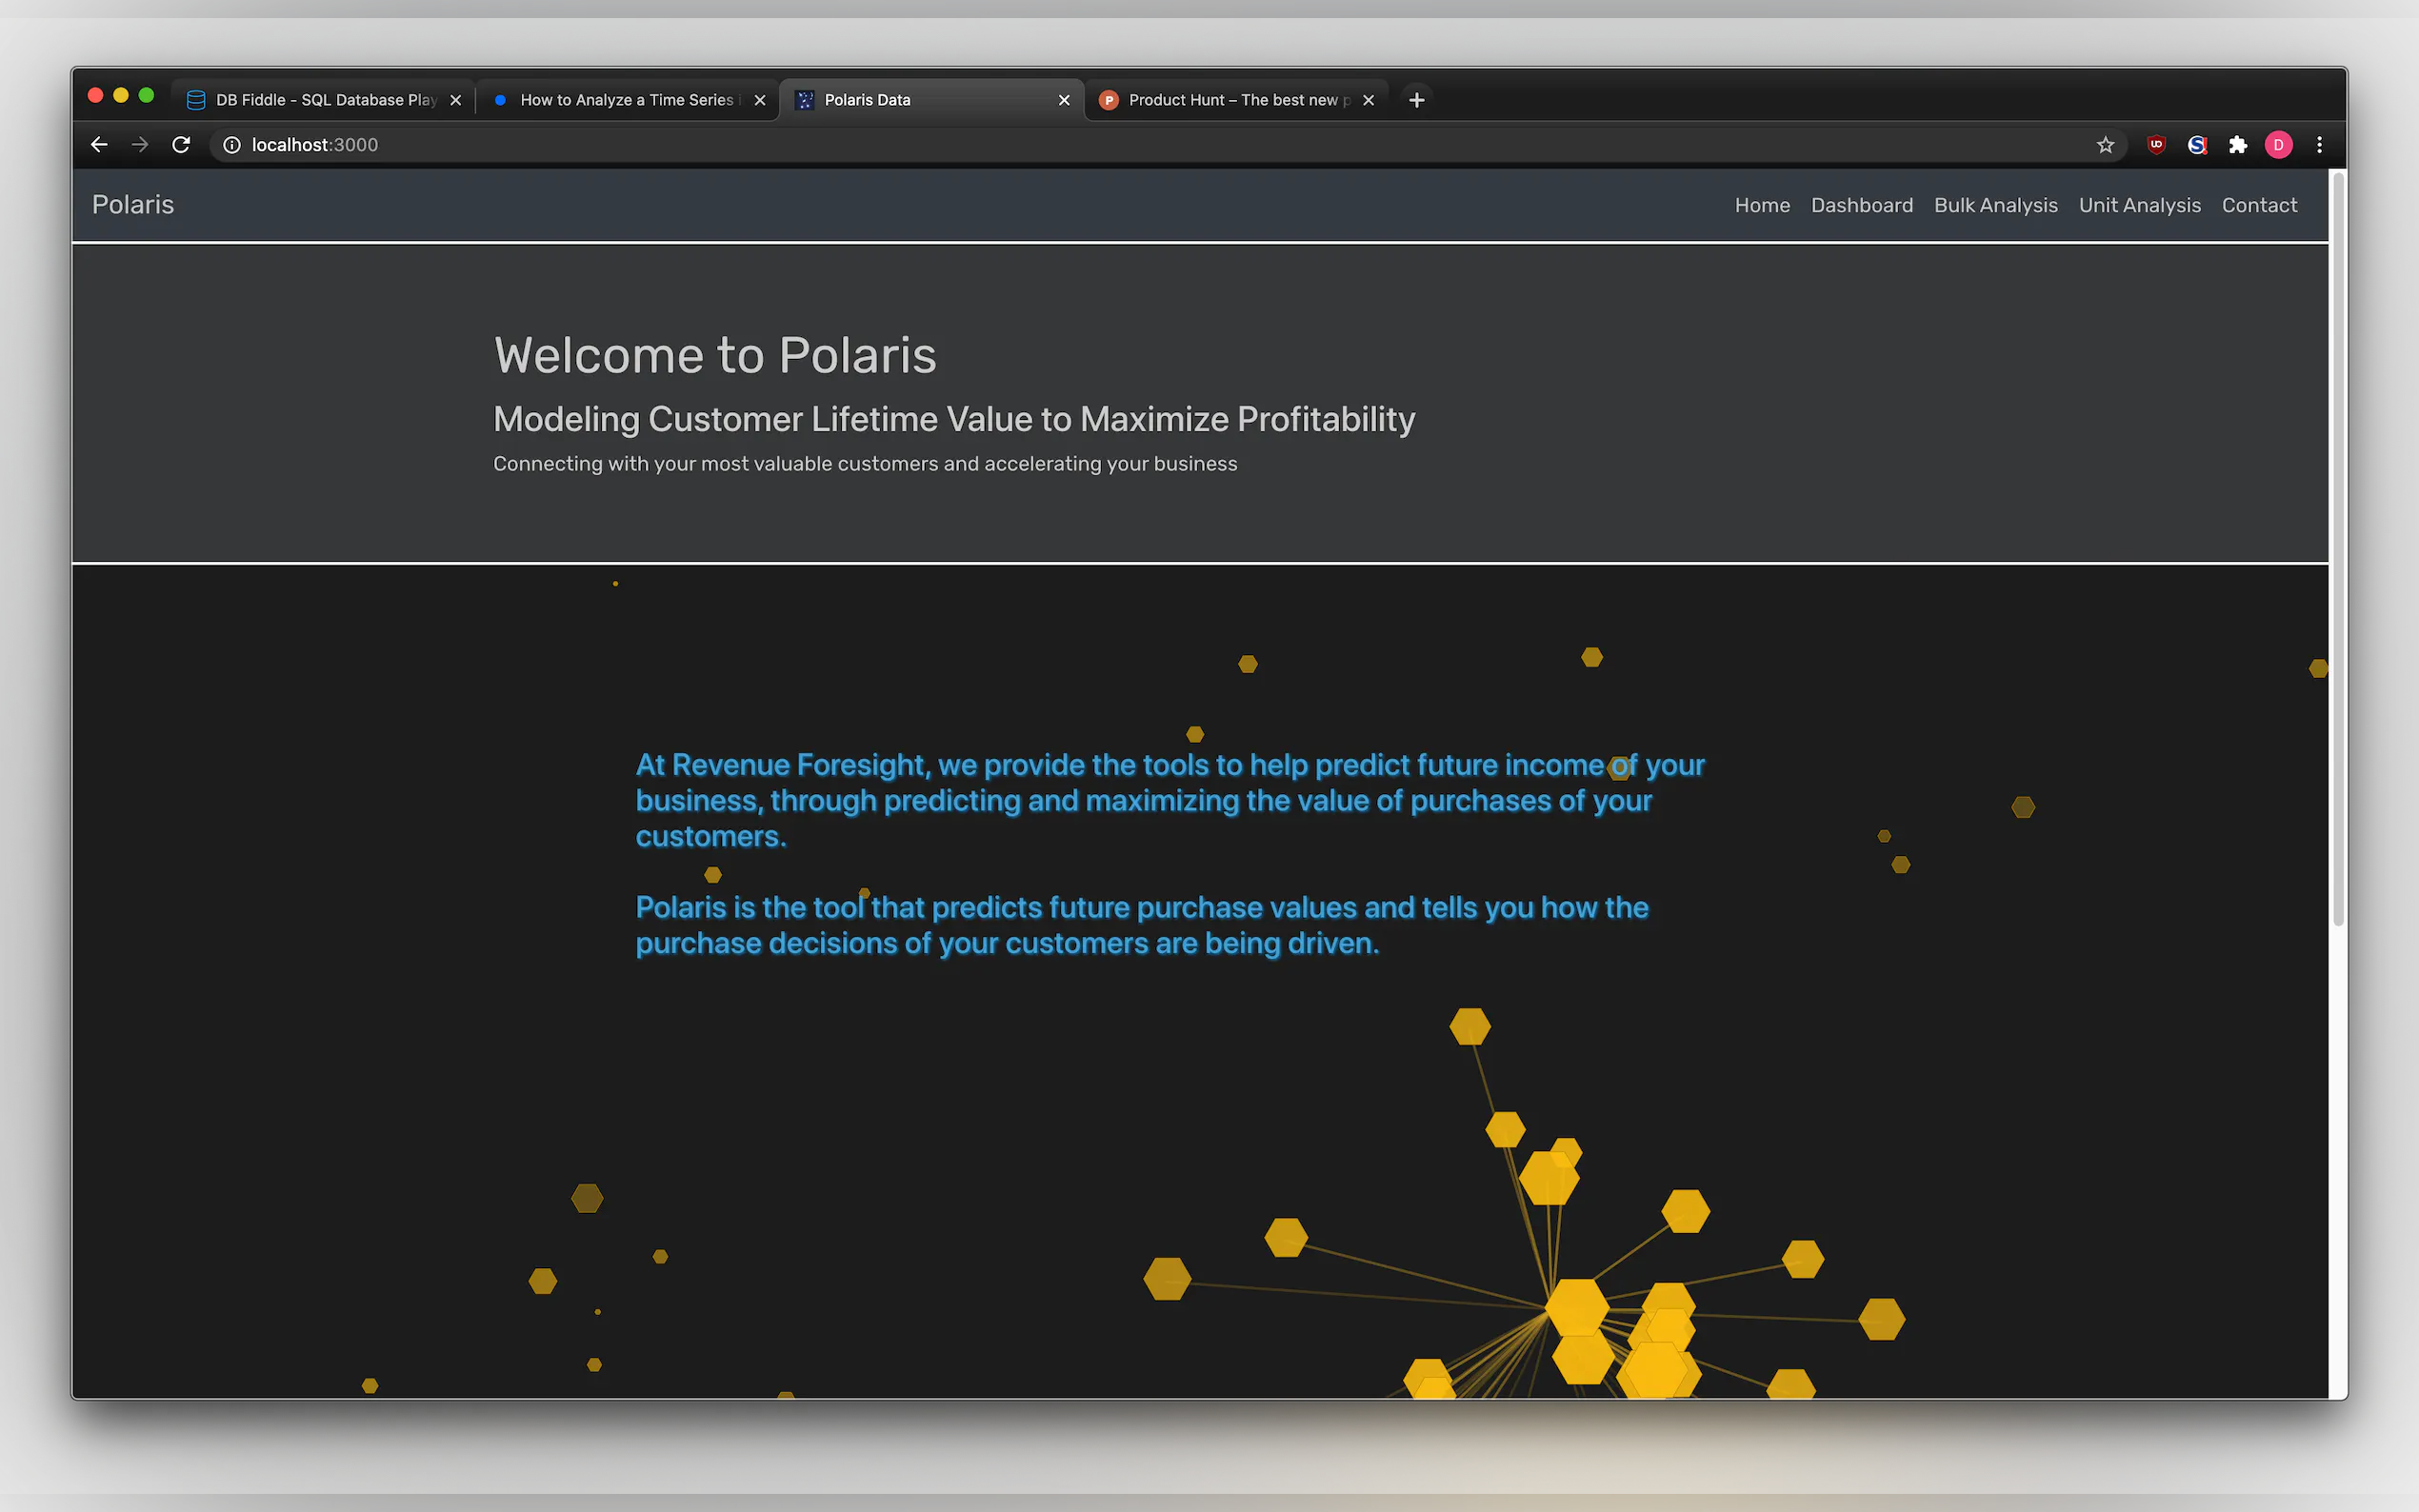View site information icon in address bar
Viewport: 2419px width, 1512px height.
[x=231, y=145]
